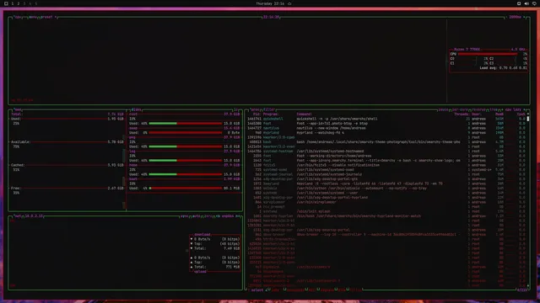Image resolution: width=540 pixels, height=303 pixels.
Task: Click the User column header
Action: [x=477, y=114]
